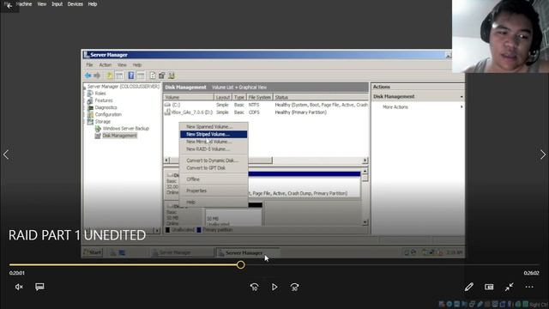Choose New RAID-5 Volume
Image resolution: width=549 pixels, height=309 pixels.
coord(214,149)
